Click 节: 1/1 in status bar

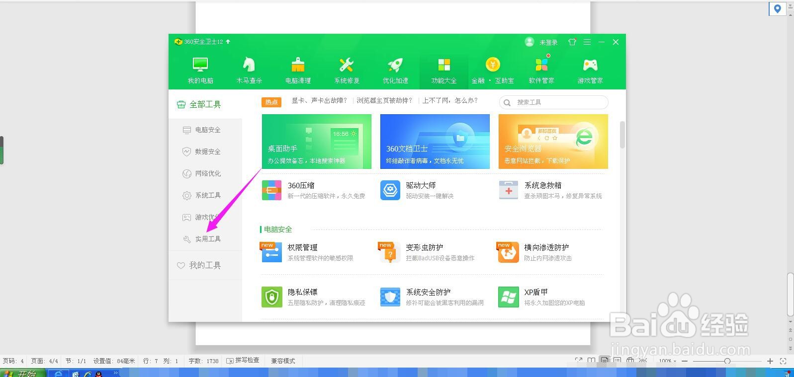click(76, 361)
